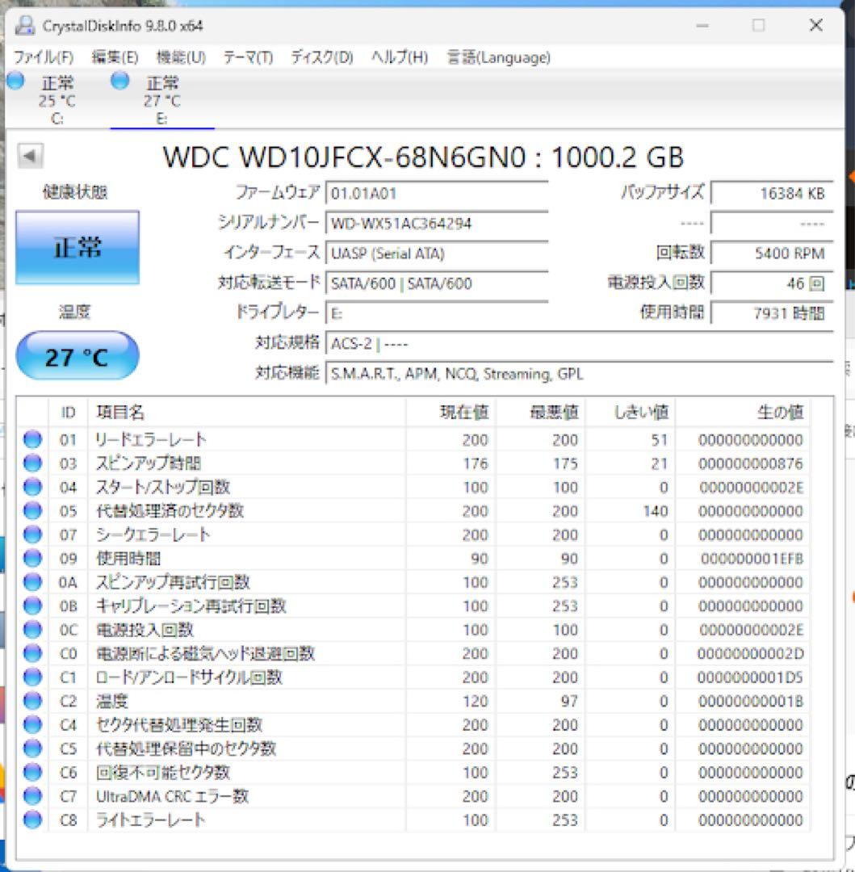
Task: Open the ファイル(F) menu
Action: point(44,57)
